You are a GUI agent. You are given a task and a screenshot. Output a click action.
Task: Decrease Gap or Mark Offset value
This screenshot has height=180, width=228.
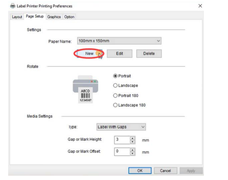pyautogui.click(x=132, y=154)
